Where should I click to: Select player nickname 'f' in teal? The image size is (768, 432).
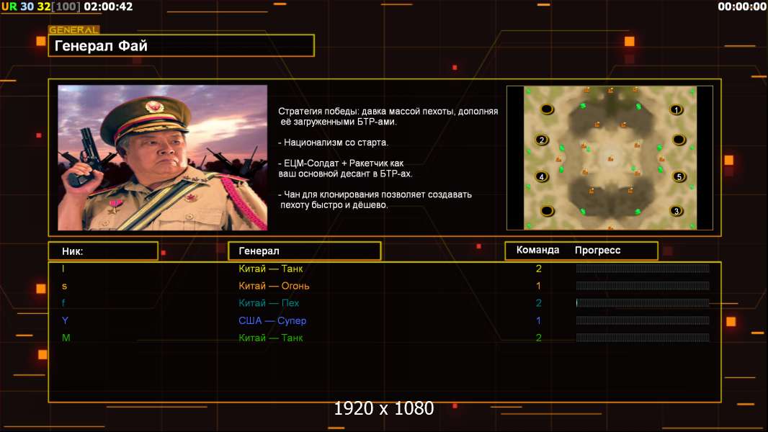click(63, 303)
